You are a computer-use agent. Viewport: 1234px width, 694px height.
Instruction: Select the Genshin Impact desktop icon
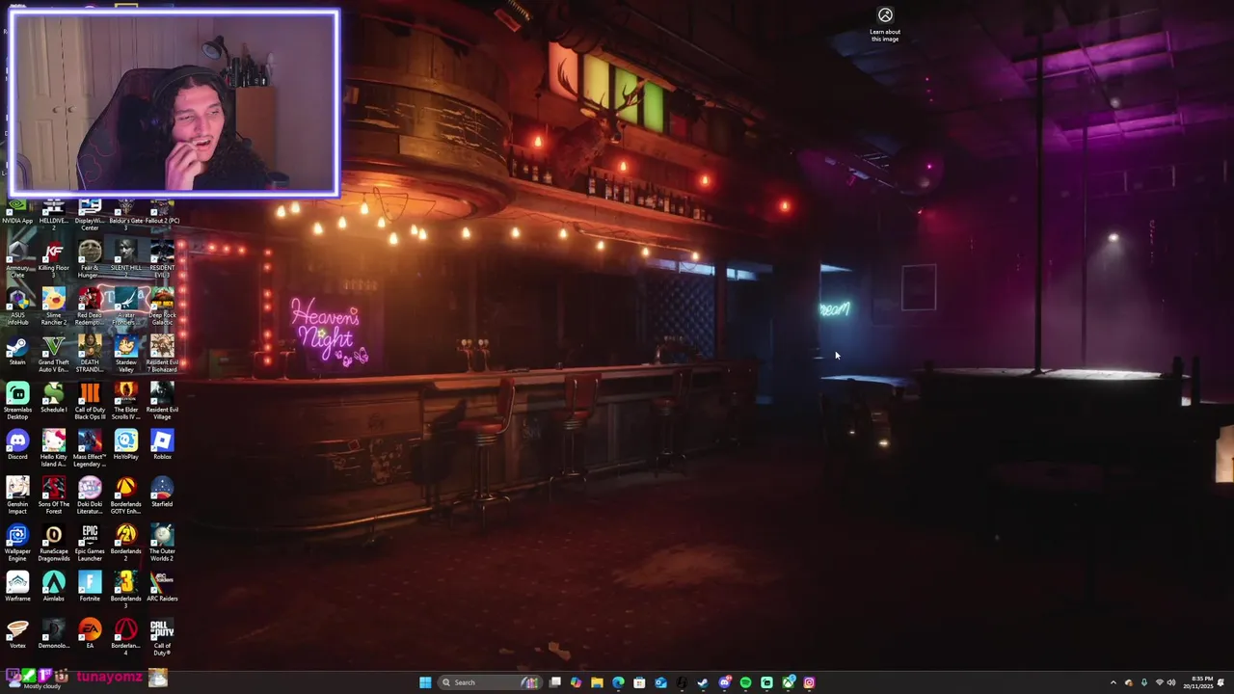pyautogui.click(x=17, y=495)
